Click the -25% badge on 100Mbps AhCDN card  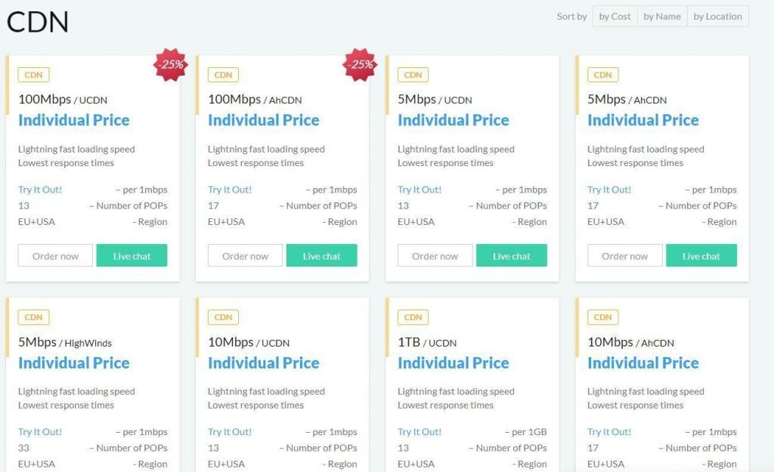tap(360, 65)
